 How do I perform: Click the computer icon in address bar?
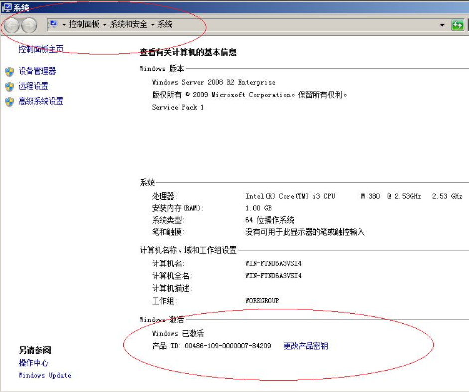54,24
